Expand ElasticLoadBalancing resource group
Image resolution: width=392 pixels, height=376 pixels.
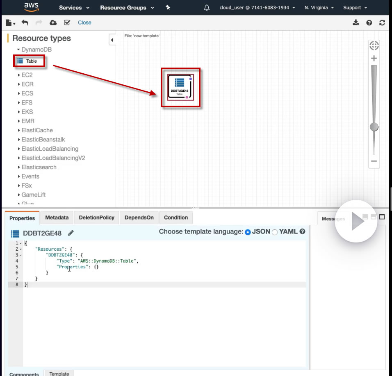(x=19, y=149)
